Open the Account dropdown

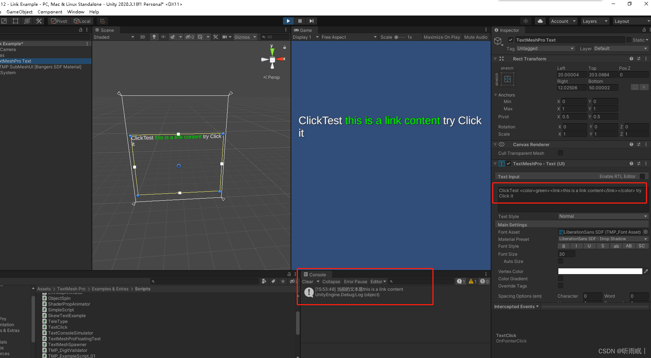tap(563, 21)
